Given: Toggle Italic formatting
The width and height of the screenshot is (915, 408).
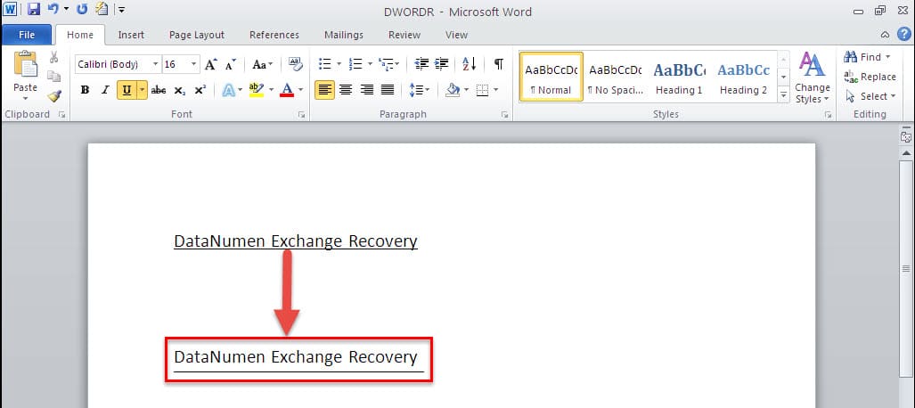Looking at the screenshot, I should tap(106, 90).
